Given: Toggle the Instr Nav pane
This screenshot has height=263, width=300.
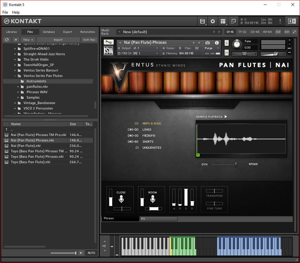Looking at the screenshot, I should click(89, 40).
